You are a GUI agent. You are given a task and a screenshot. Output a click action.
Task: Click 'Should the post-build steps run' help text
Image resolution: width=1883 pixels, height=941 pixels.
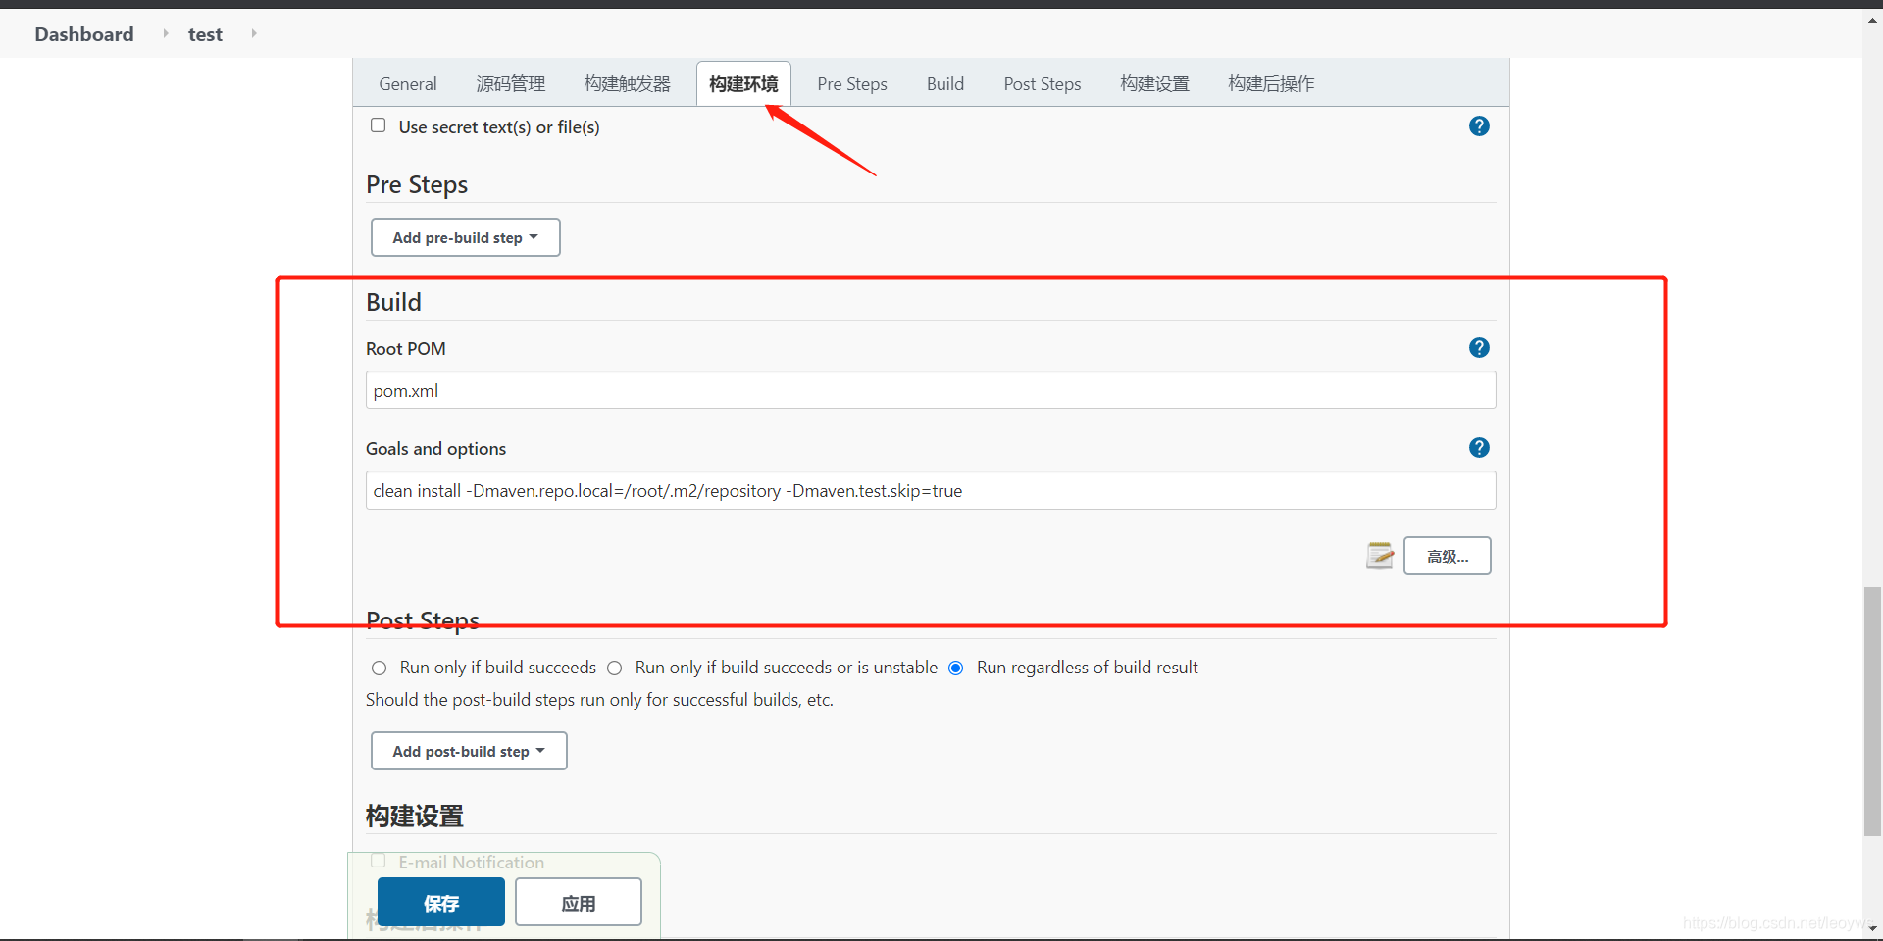tap(599, 700)
